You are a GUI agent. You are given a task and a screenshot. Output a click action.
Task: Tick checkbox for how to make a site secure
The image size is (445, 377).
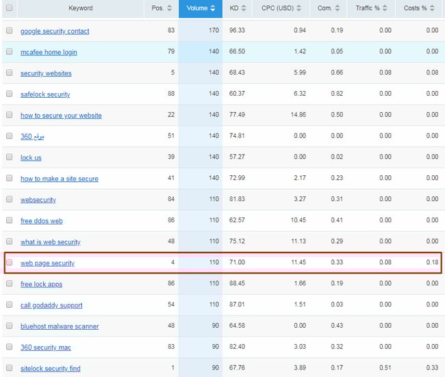[10, 178]
